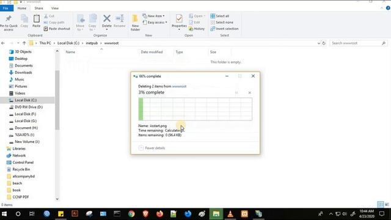Viewport: 391px width, 220px height.
Task: Switch to the View ribbon tab
Action: (x=55, y=8)
